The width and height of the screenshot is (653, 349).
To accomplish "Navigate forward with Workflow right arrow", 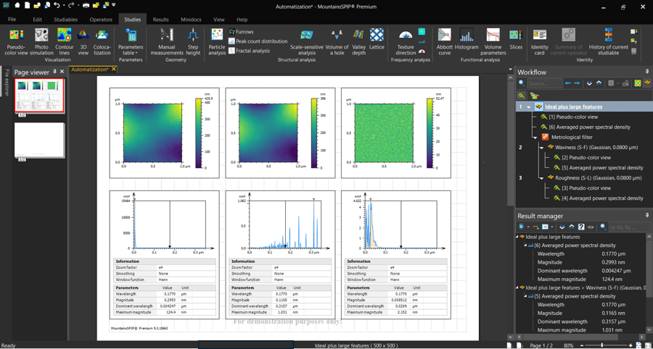I will click(x=577, y=83).
